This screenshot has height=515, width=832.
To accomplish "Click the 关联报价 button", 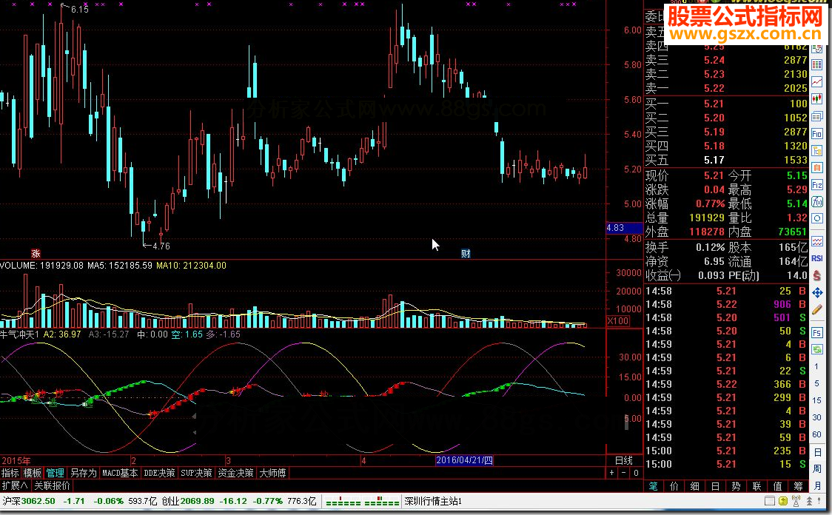I will pyautogui.click(x=52, y=485).
